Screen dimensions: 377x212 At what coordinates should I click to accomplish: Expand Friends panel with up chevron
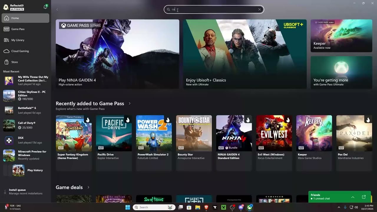pyautogui.click(x=353, y=197)
